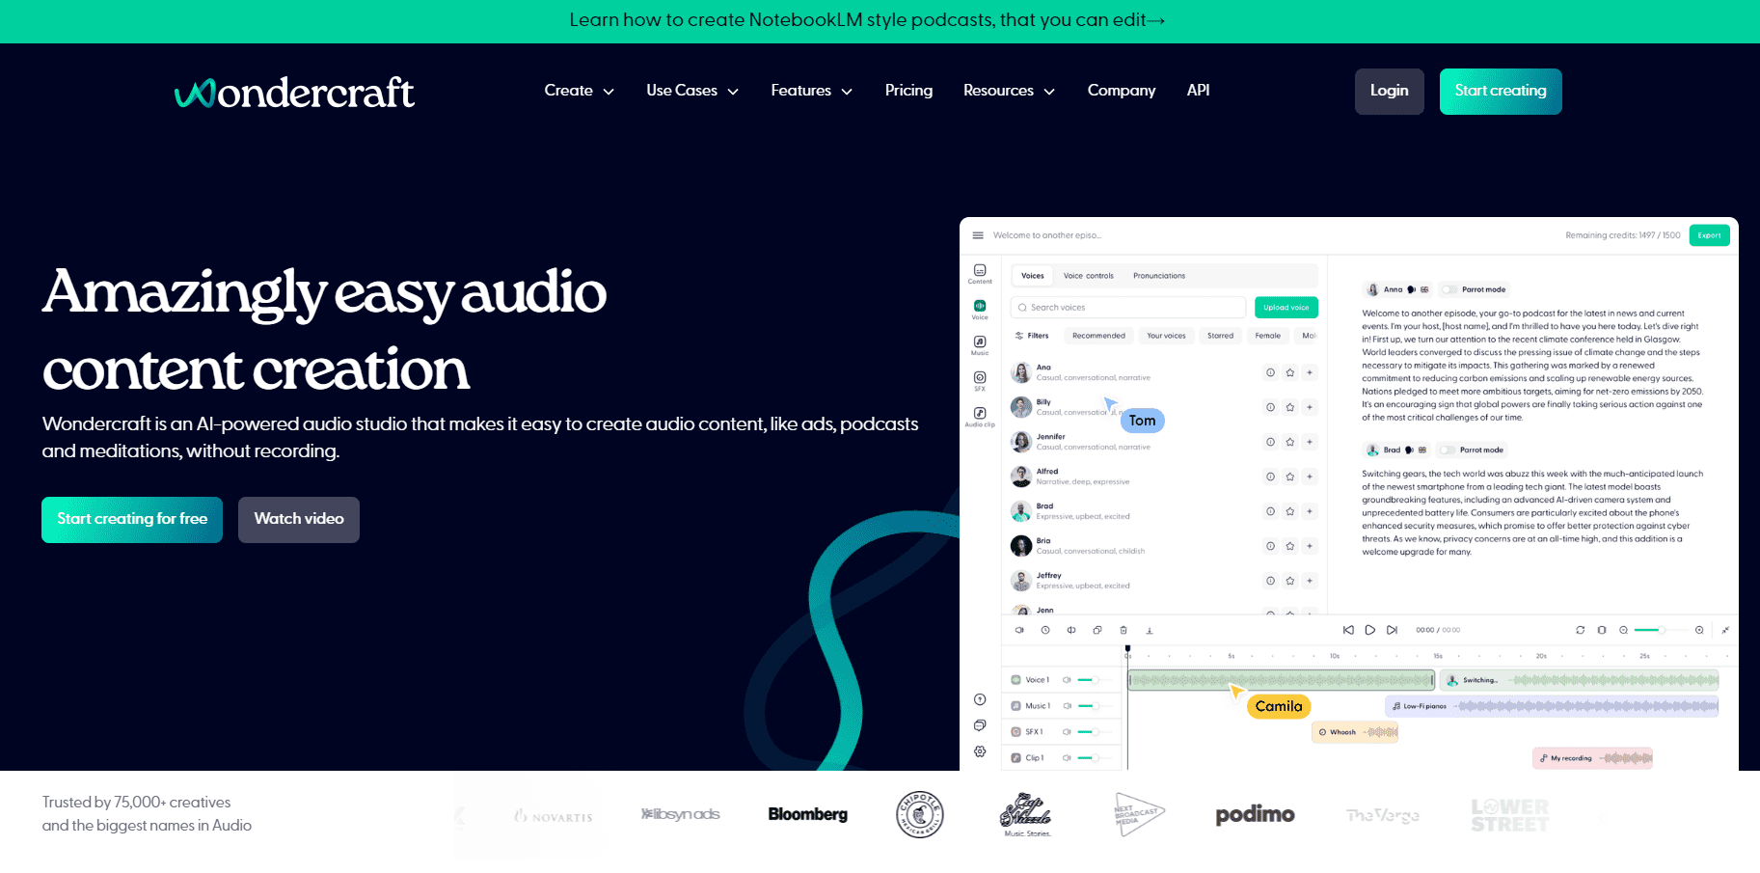Image resolution: width=1760 pixels, height=873 pixels.
Task: Open the Audio clip panel icon
Action: click(980, 416)
